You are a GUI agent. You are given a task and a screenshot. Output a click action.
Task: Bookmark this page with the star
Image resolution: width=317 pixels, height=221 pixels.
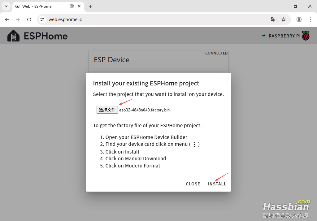[x=284, y=19]
